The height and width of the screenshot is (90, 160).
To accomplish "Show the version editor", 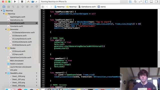I will point(140,1).
